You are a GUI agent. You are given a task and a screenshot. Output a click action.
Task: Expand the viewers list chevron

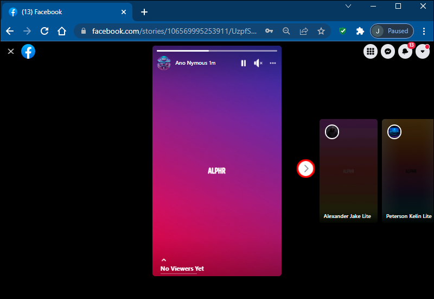coord(164,260)
